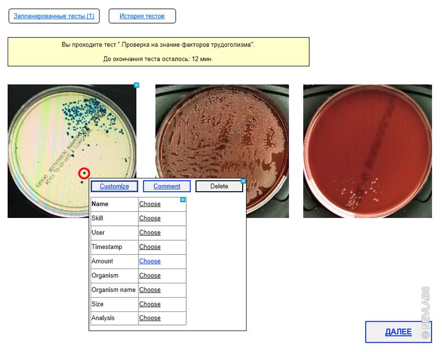Go to next step with ДАЛЕЕ
The image size is (442, 352).
coord(398,332)
